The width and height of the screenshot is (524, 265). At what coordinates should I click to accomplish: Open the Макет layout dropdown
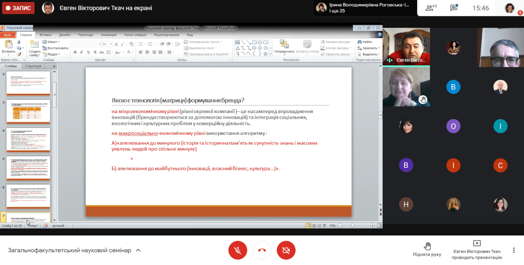click(51, 42)
